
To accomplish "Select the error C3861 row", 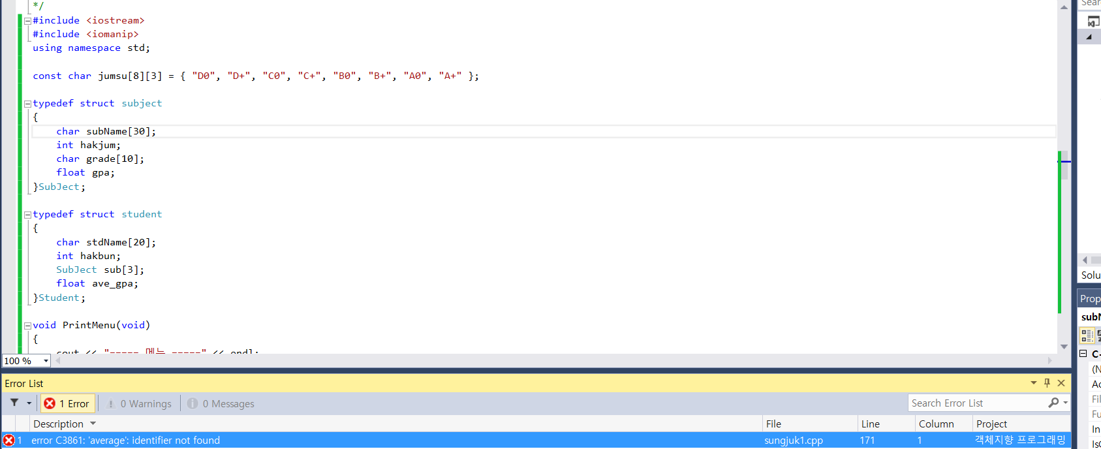I will (x=392, y=441).
